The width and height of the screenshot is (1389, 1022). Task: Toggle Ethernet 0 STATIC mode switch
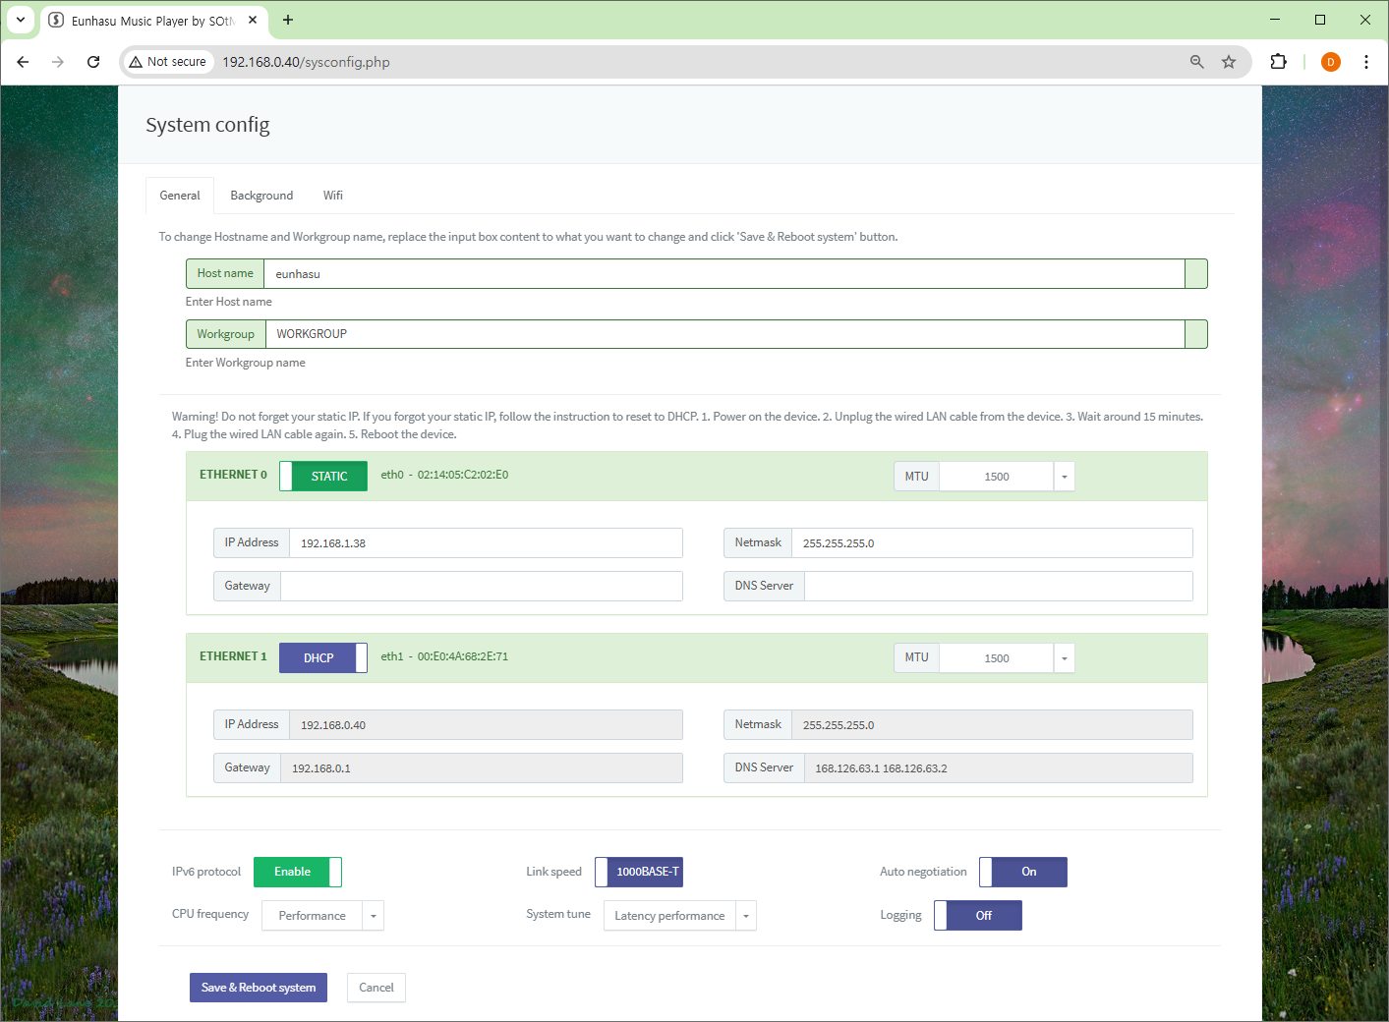pyautogui.click(x=323, y=477)
